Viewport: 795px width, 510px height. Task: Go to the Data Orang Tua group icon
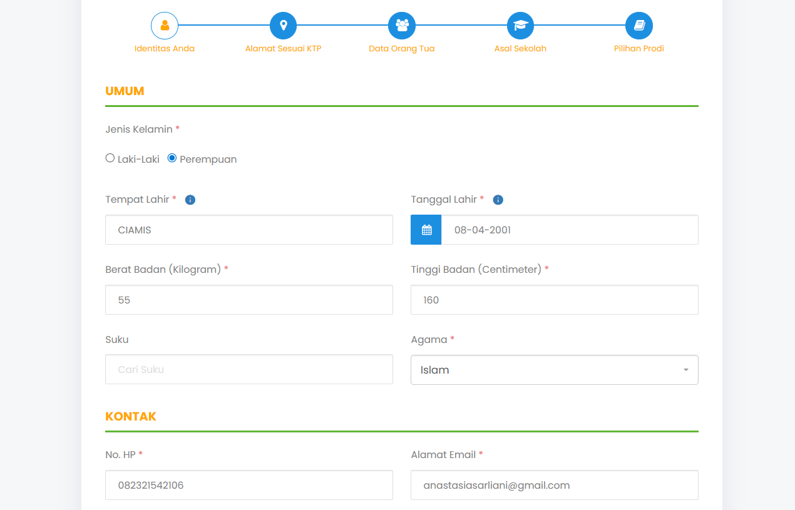point(402,26)
